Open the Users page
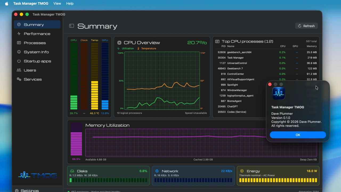 coord(37,70)
